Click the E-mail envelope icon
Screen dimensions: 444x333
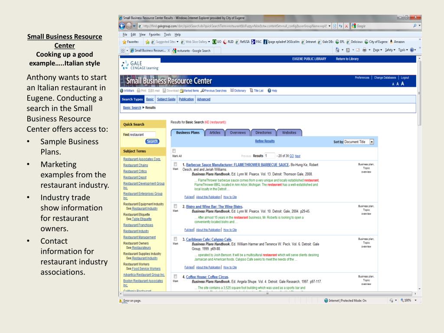[150, 91]
